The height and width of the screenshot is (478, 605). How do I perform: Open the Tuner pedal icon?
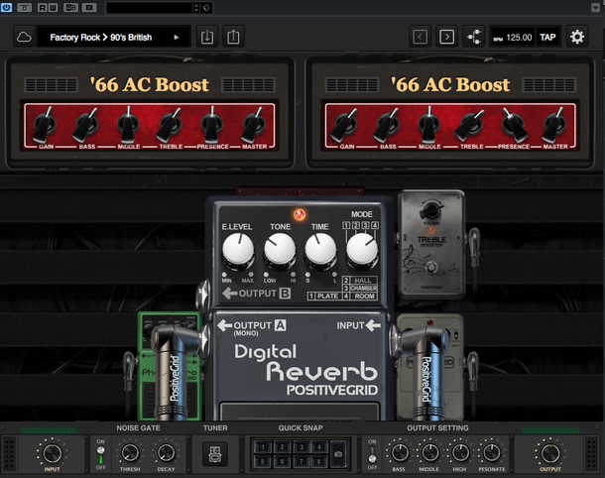[215, 453]
